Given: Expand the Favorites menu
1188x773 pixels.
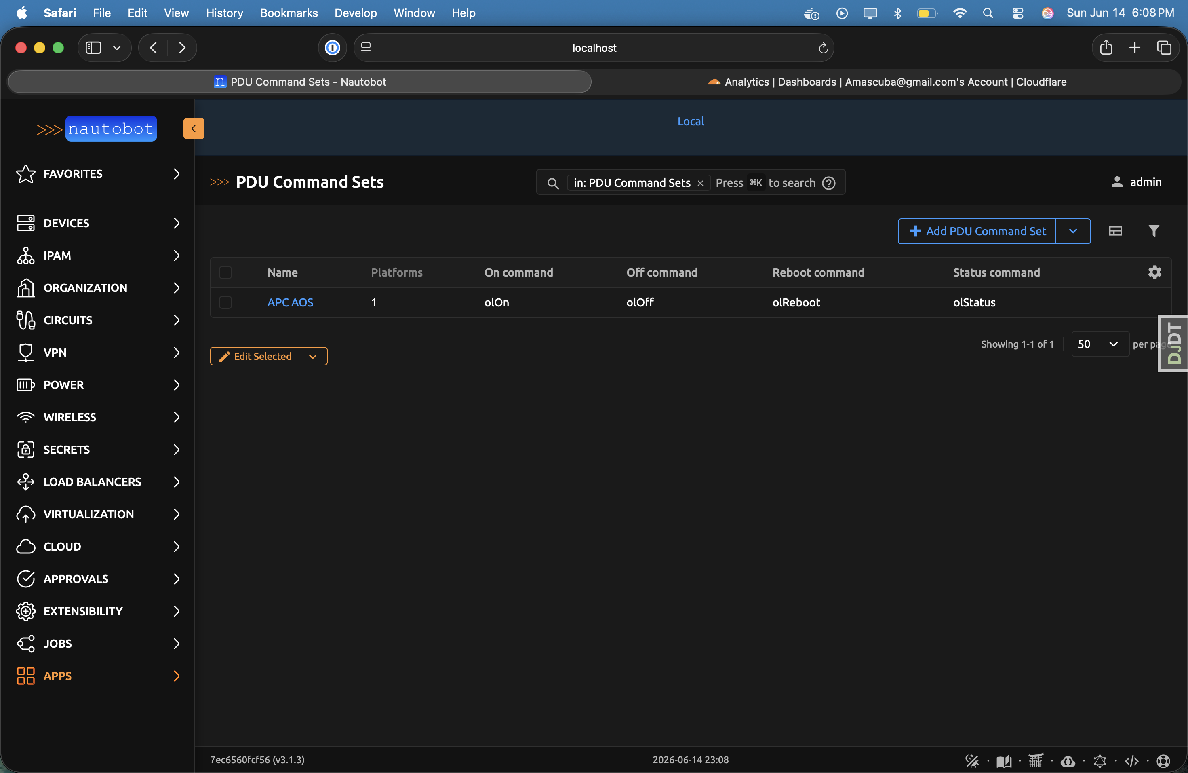Looking at the screenshot, I should pos(97,173).
